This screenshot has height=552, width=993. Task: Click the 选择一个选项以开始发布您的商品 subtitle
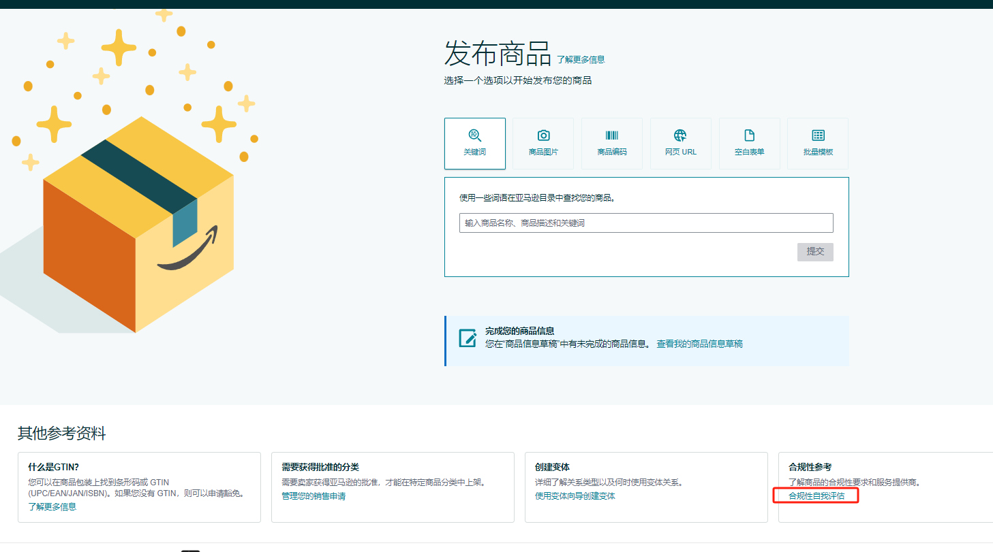tap(518, 80)
